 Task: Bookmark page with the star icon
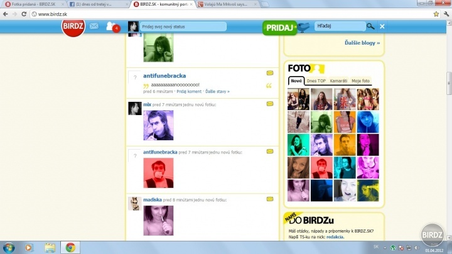436,14
